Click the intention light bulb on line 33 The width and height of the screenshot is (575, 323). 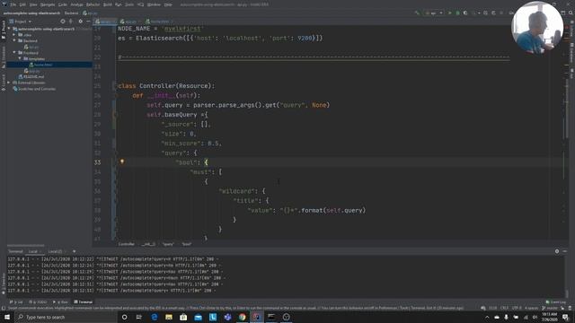tap(122, 161)
